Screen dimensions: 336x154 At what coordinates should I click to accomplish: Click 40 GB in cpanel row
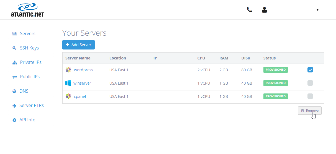(x=247, y=96)
